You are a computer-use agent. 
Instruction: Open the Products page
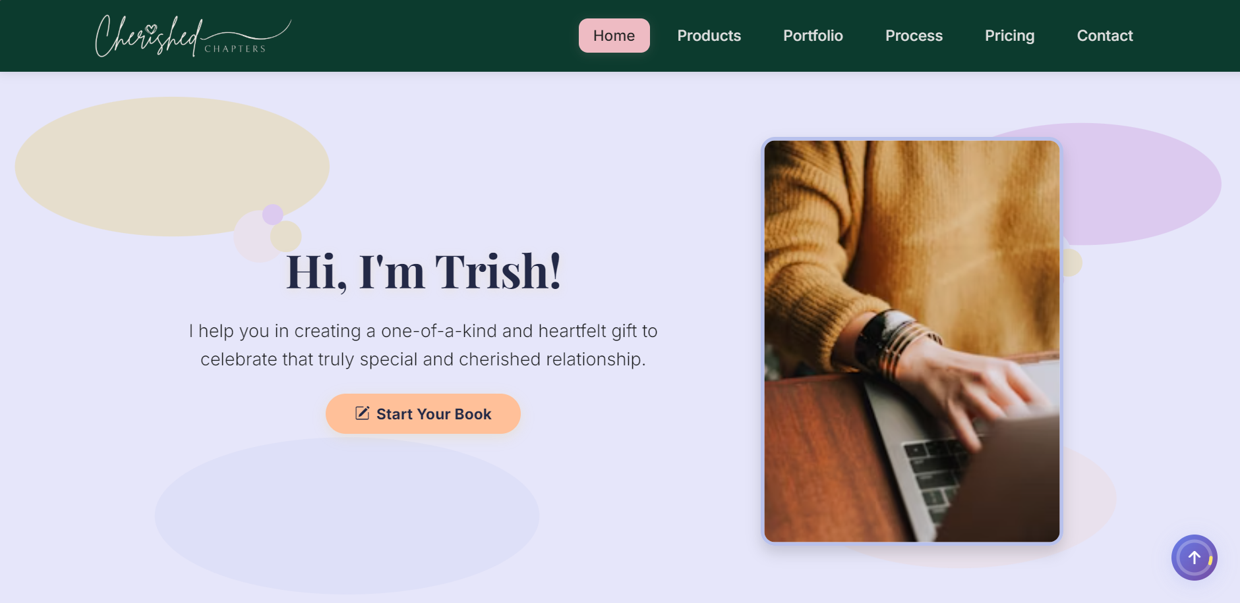708,36
